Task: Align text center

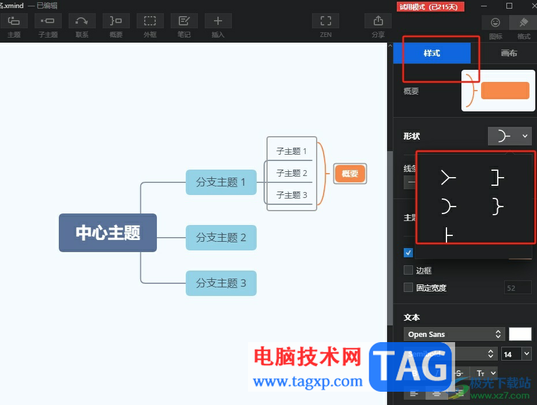Action: (x=436, y=393)
